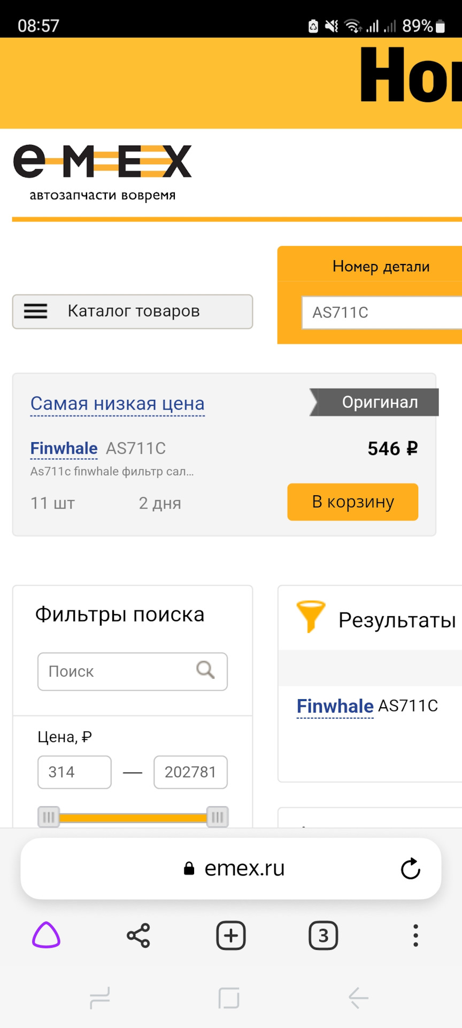
Task: Open the browser three-dot overflow menu
Action: [415, 935]
